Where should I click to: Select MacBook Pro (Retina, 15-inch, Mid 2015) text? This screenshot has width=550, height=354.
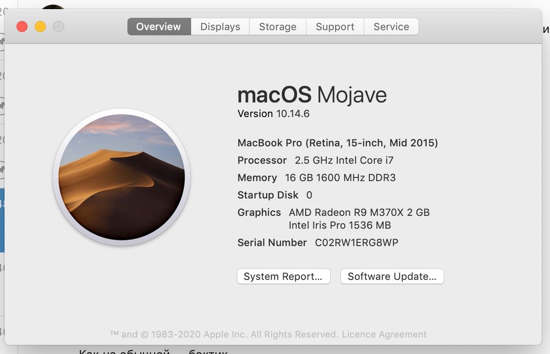click(x=338, y=143)
